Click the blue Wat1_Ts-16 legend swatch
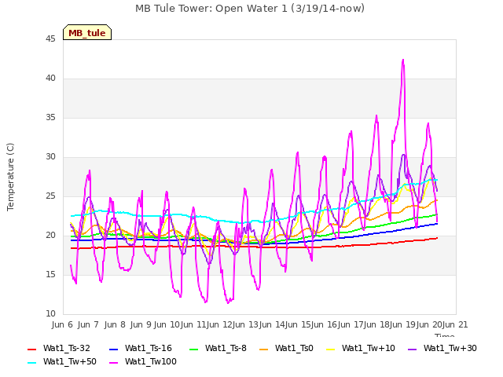The width and height of the screenshot is (503, 377). (x=113, y=349)
